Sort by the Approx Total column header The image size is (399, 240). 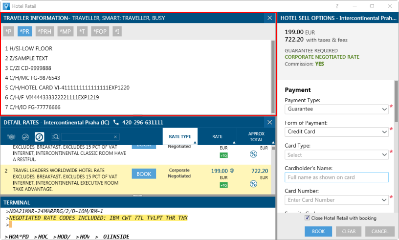point(256,137)
